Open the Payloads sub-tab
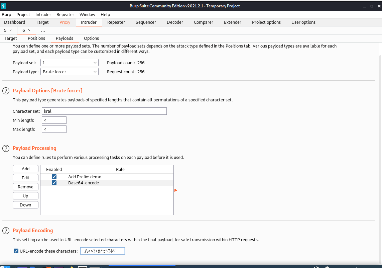This screenshot has width=382, height=268. pos(64,38)
